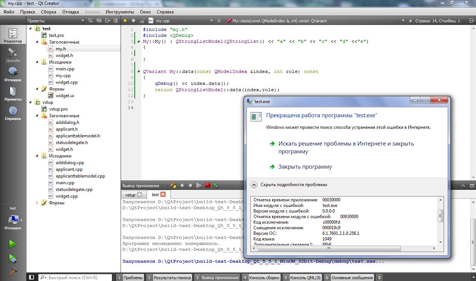The width and height of the screenshot is (476, 281).
Task: Switch to the Редактор (Editor) mode
Action: coord(13,35)
